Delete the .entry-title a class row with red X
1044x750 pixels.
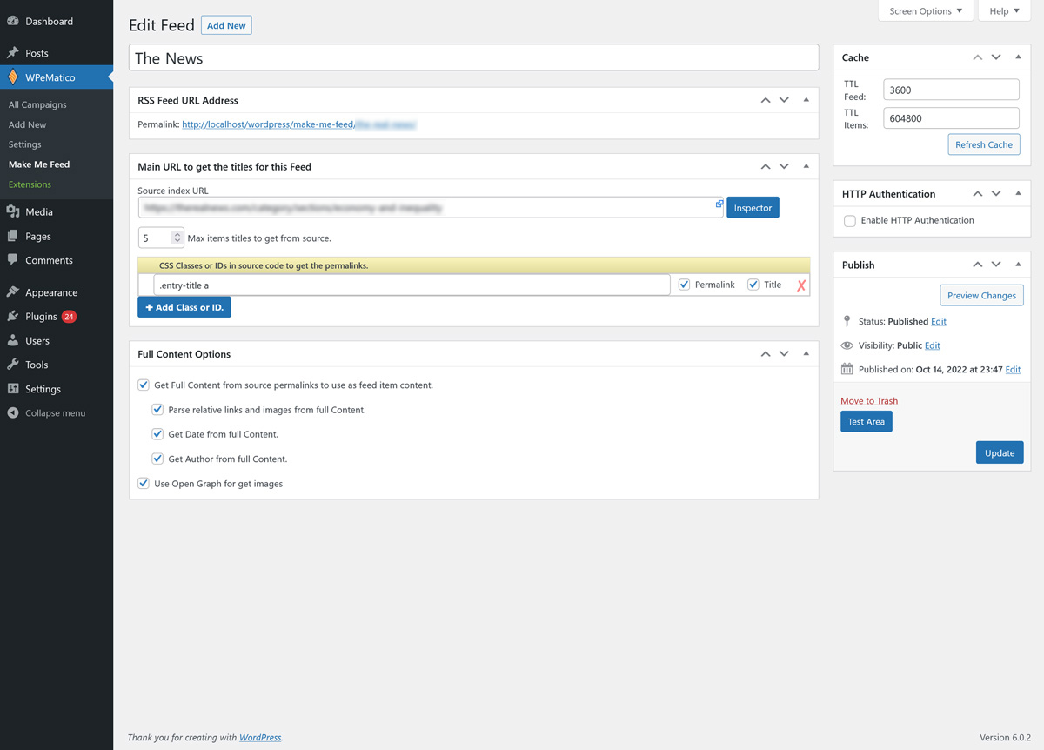[801, 285]
